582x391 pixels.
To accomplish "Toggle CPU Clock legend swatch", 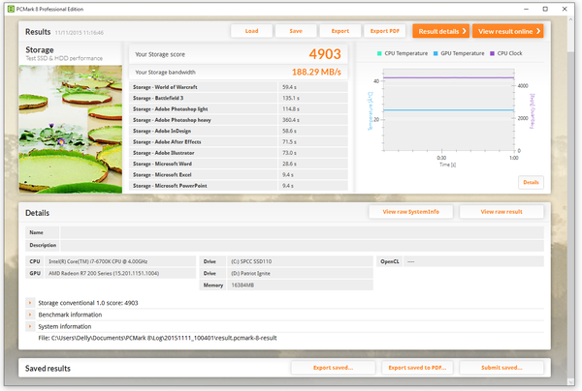I will [492, 53].
